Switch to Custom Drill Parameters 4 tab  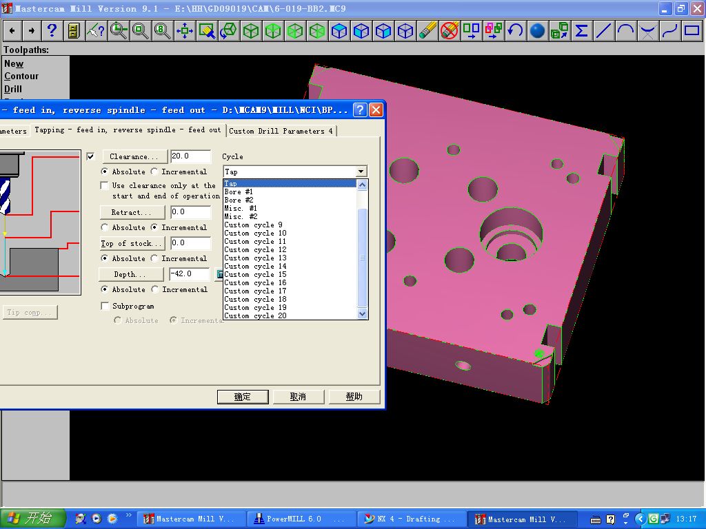click(281, 131)
